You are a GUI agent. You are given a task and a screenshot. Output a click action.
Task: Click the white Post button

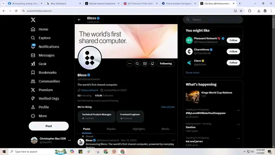[x=49, y=126]
